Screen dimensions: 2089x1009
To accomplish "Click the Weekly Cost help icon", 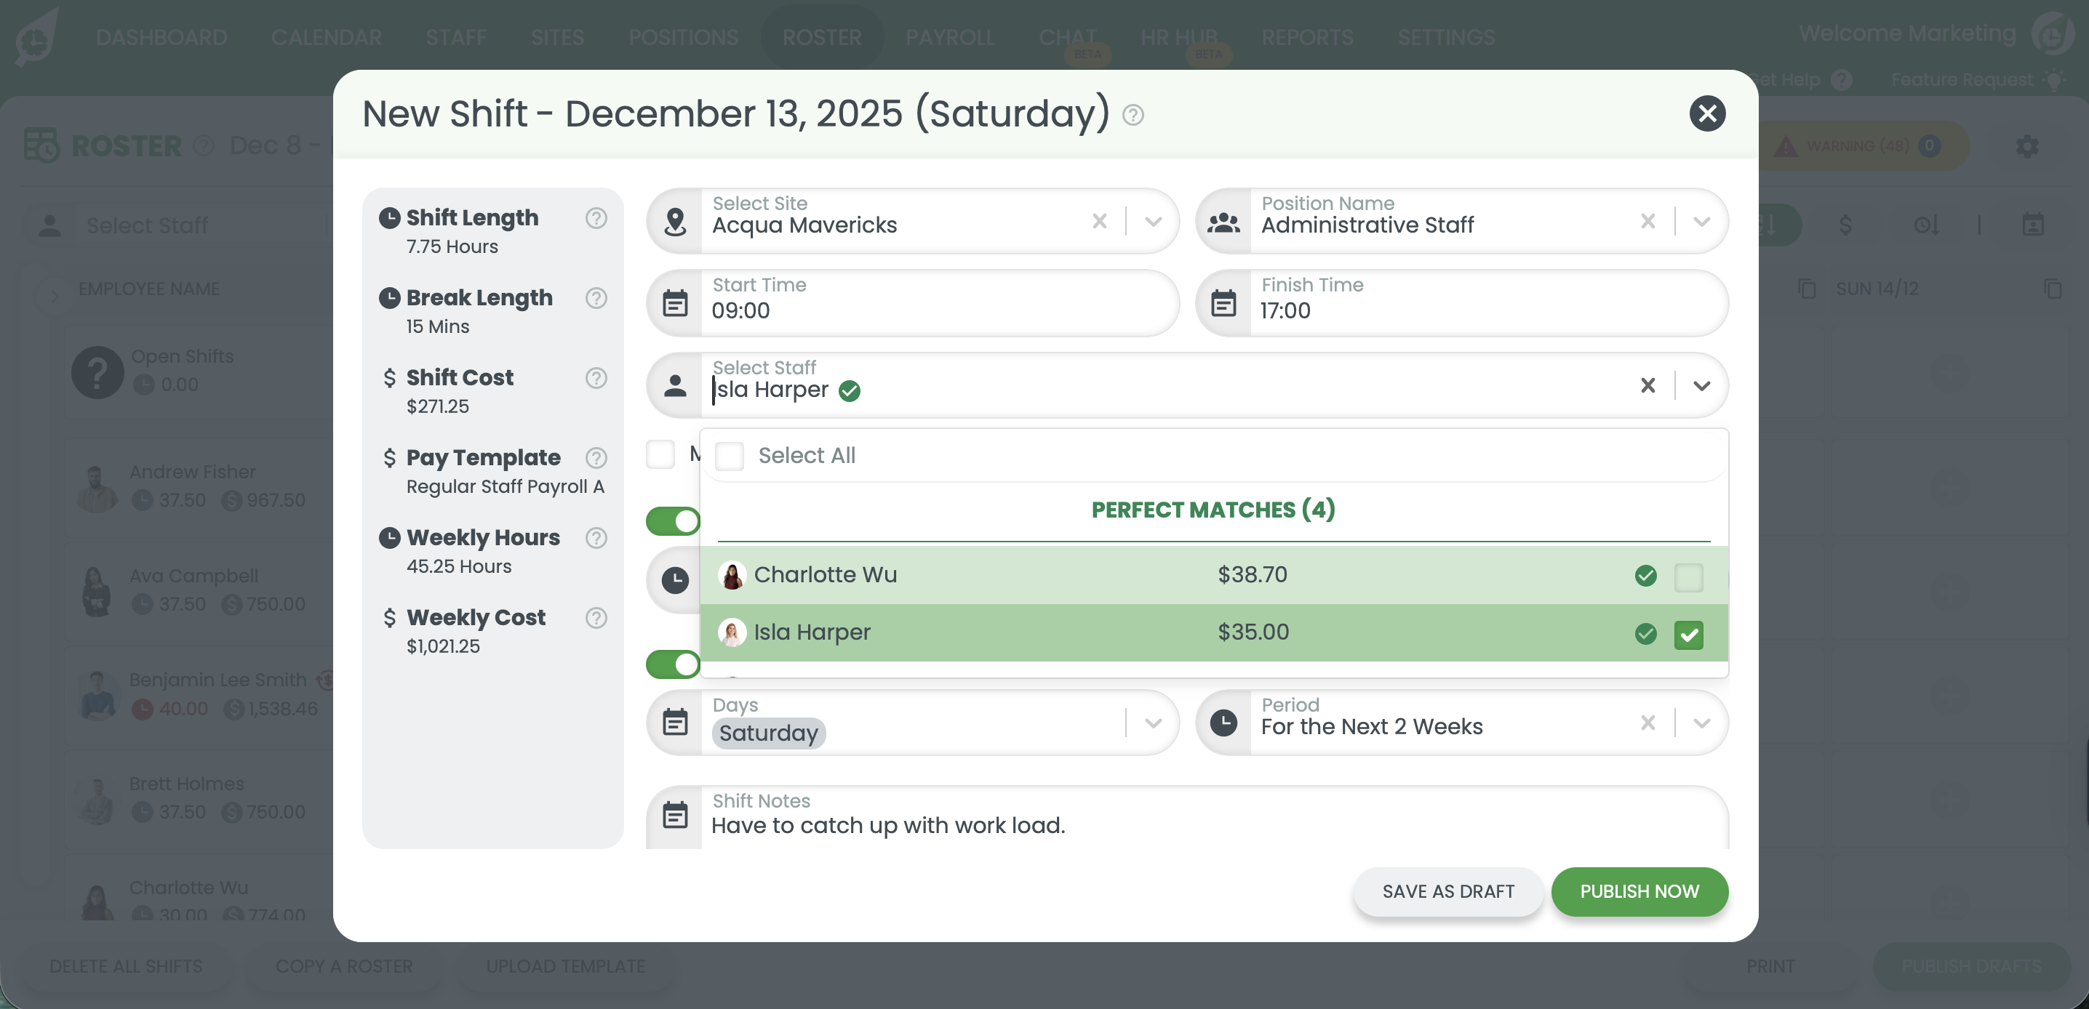I will [x=596, y=619].
